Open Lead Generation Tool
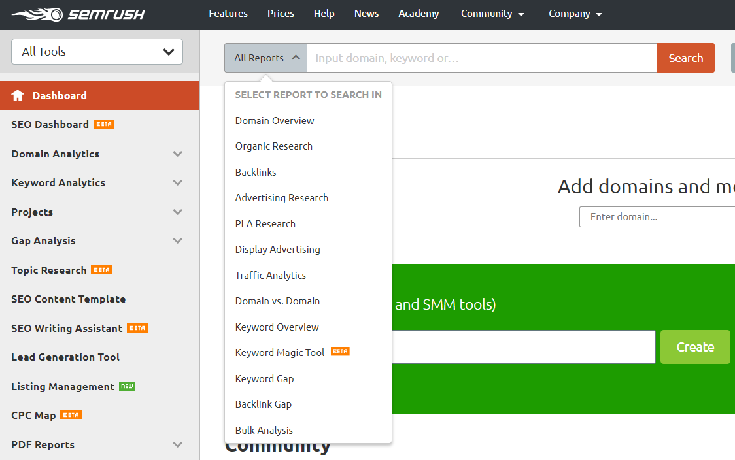This screenshot has height=460, width=735. [65, 357]
